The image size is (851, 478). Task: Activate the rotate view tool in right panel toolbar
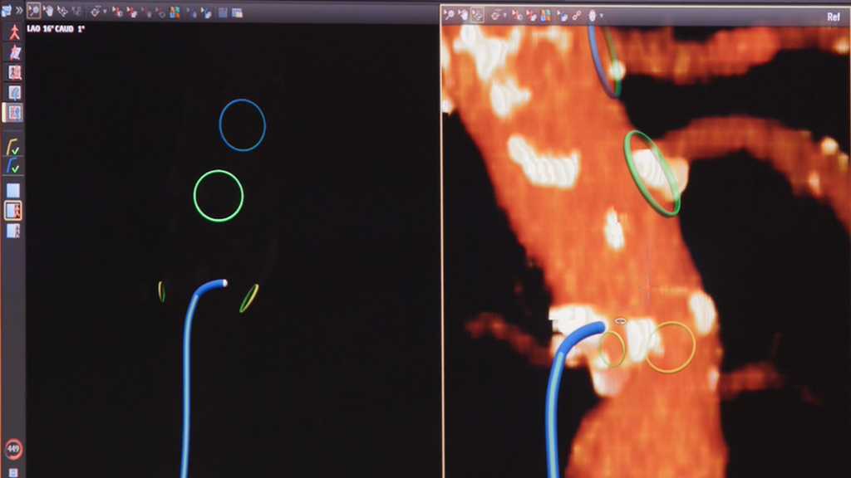(475, 13)
